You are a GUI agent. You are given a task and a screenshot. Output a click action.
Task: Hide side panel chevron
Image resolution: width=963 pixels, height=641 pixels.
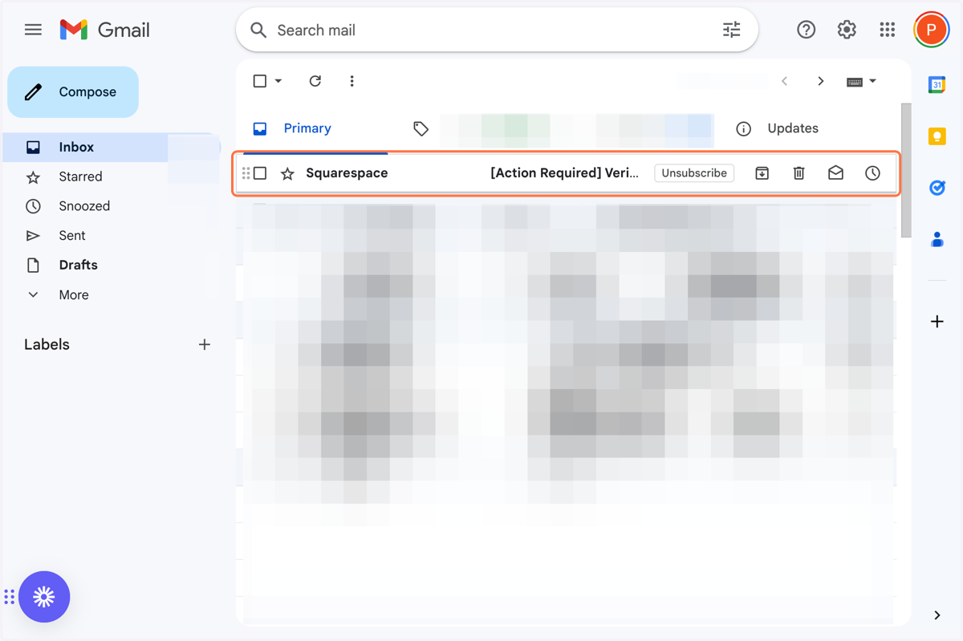click(937, 615)
